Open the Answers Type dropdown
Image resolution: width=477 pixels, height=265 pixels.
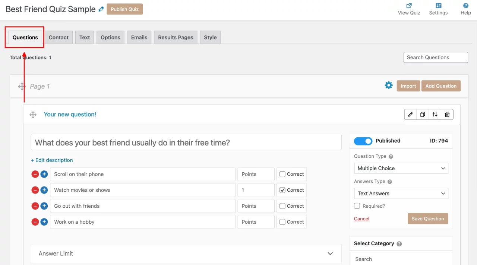tap(401, 193)
